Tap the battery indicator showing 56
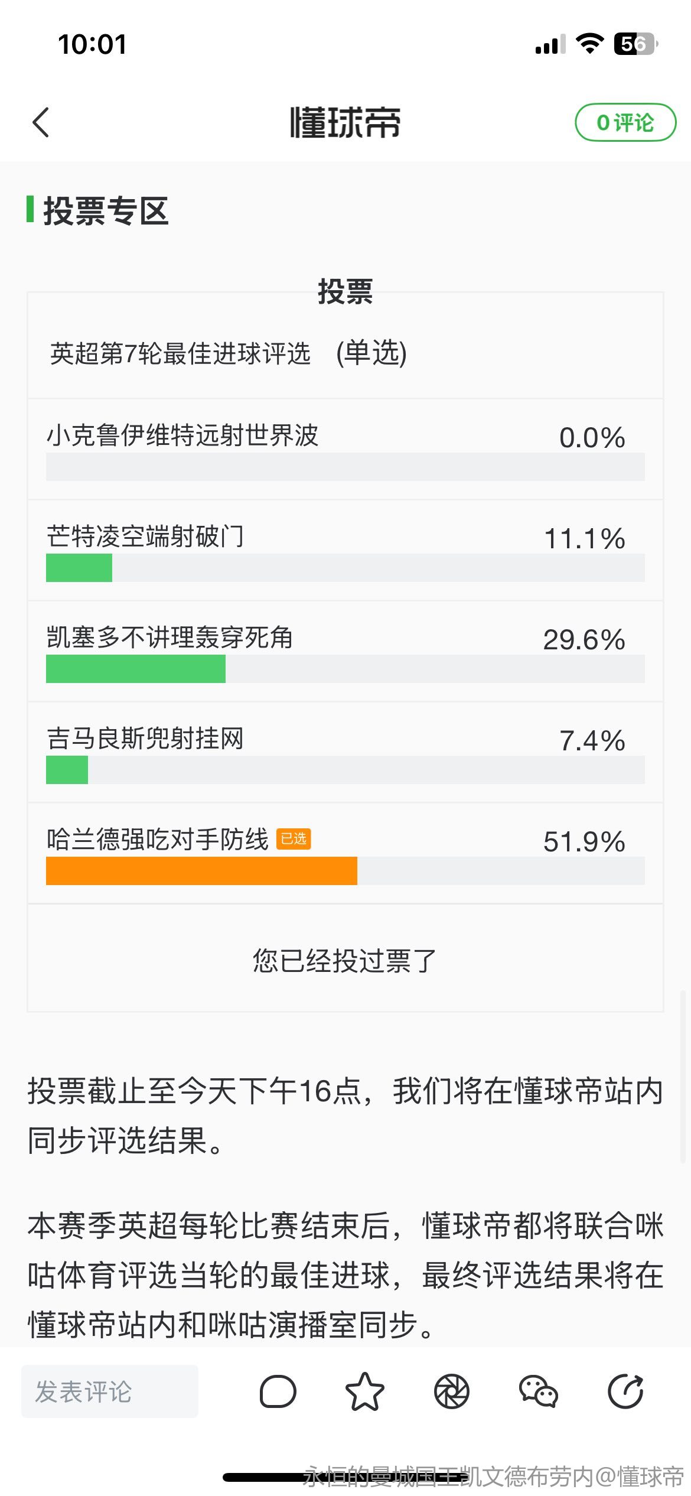 pyautogui.click(x=635, y=44)
